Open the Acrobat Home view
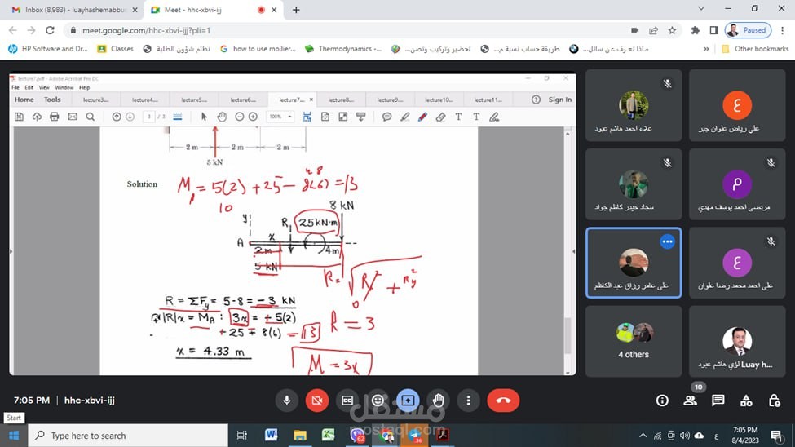Screen dimensions: 795x447 pos(24,100)
